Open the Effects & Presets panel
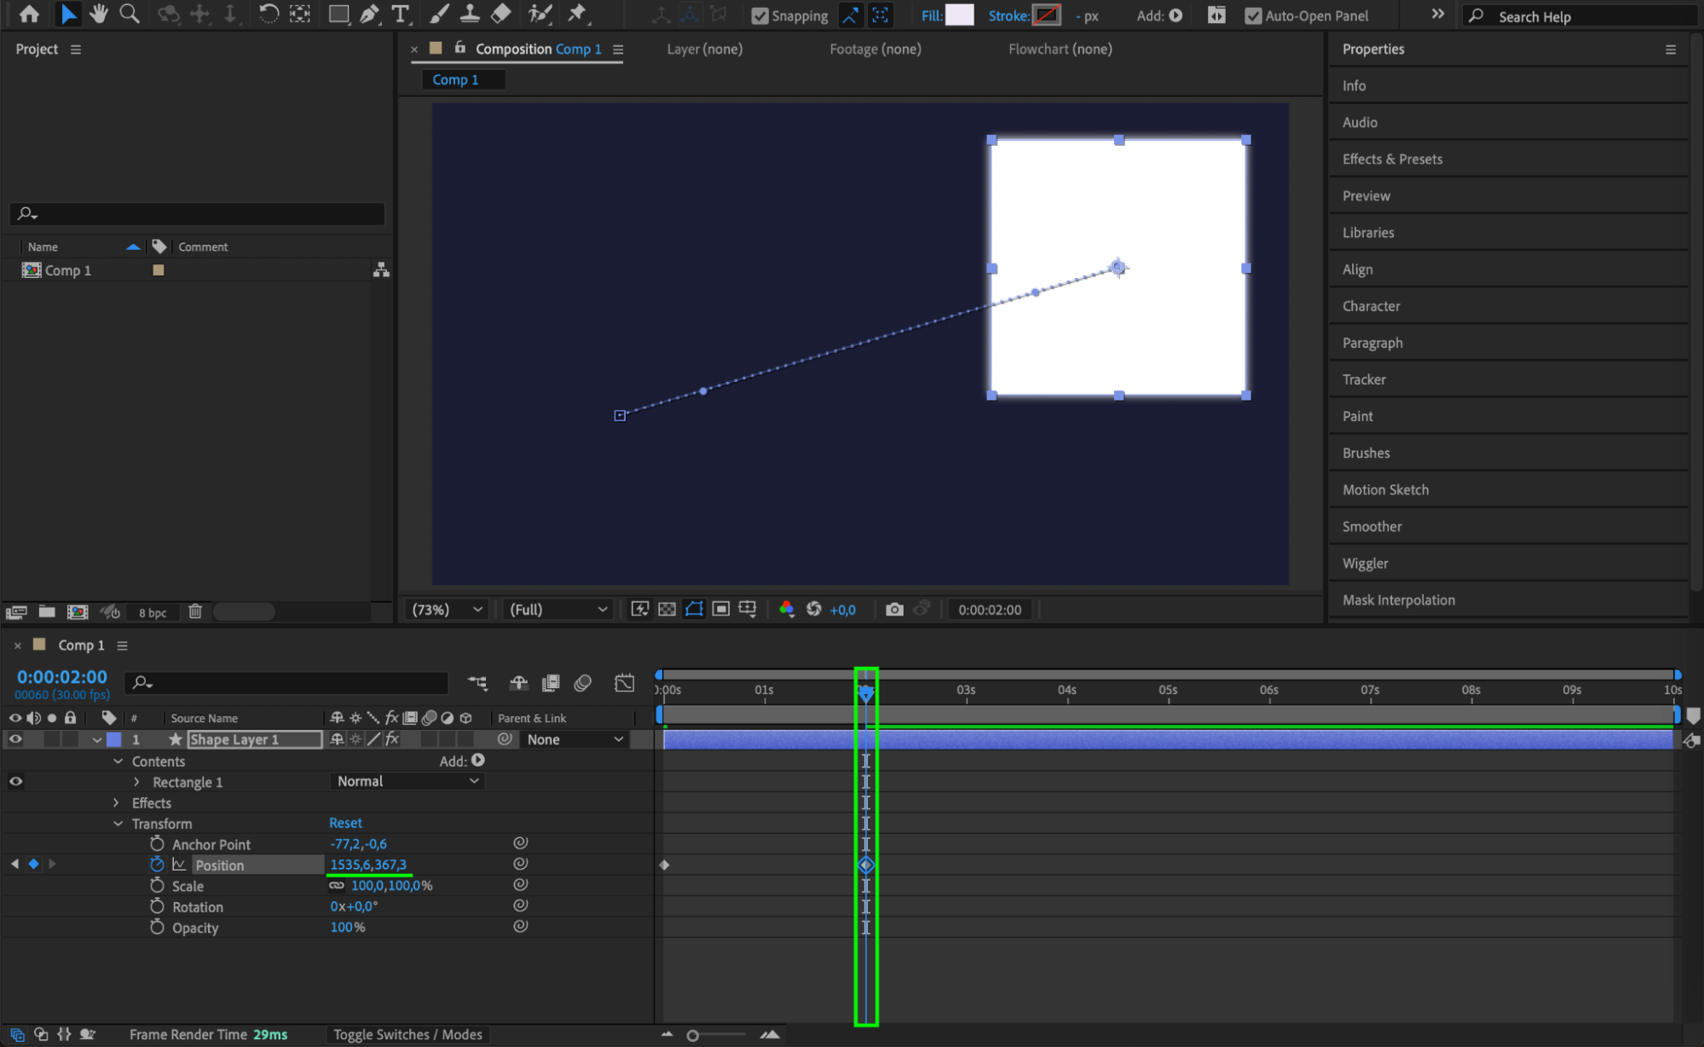Image resolution: width=1704 pixels, height=1047 pixels. pos(1392,159)
